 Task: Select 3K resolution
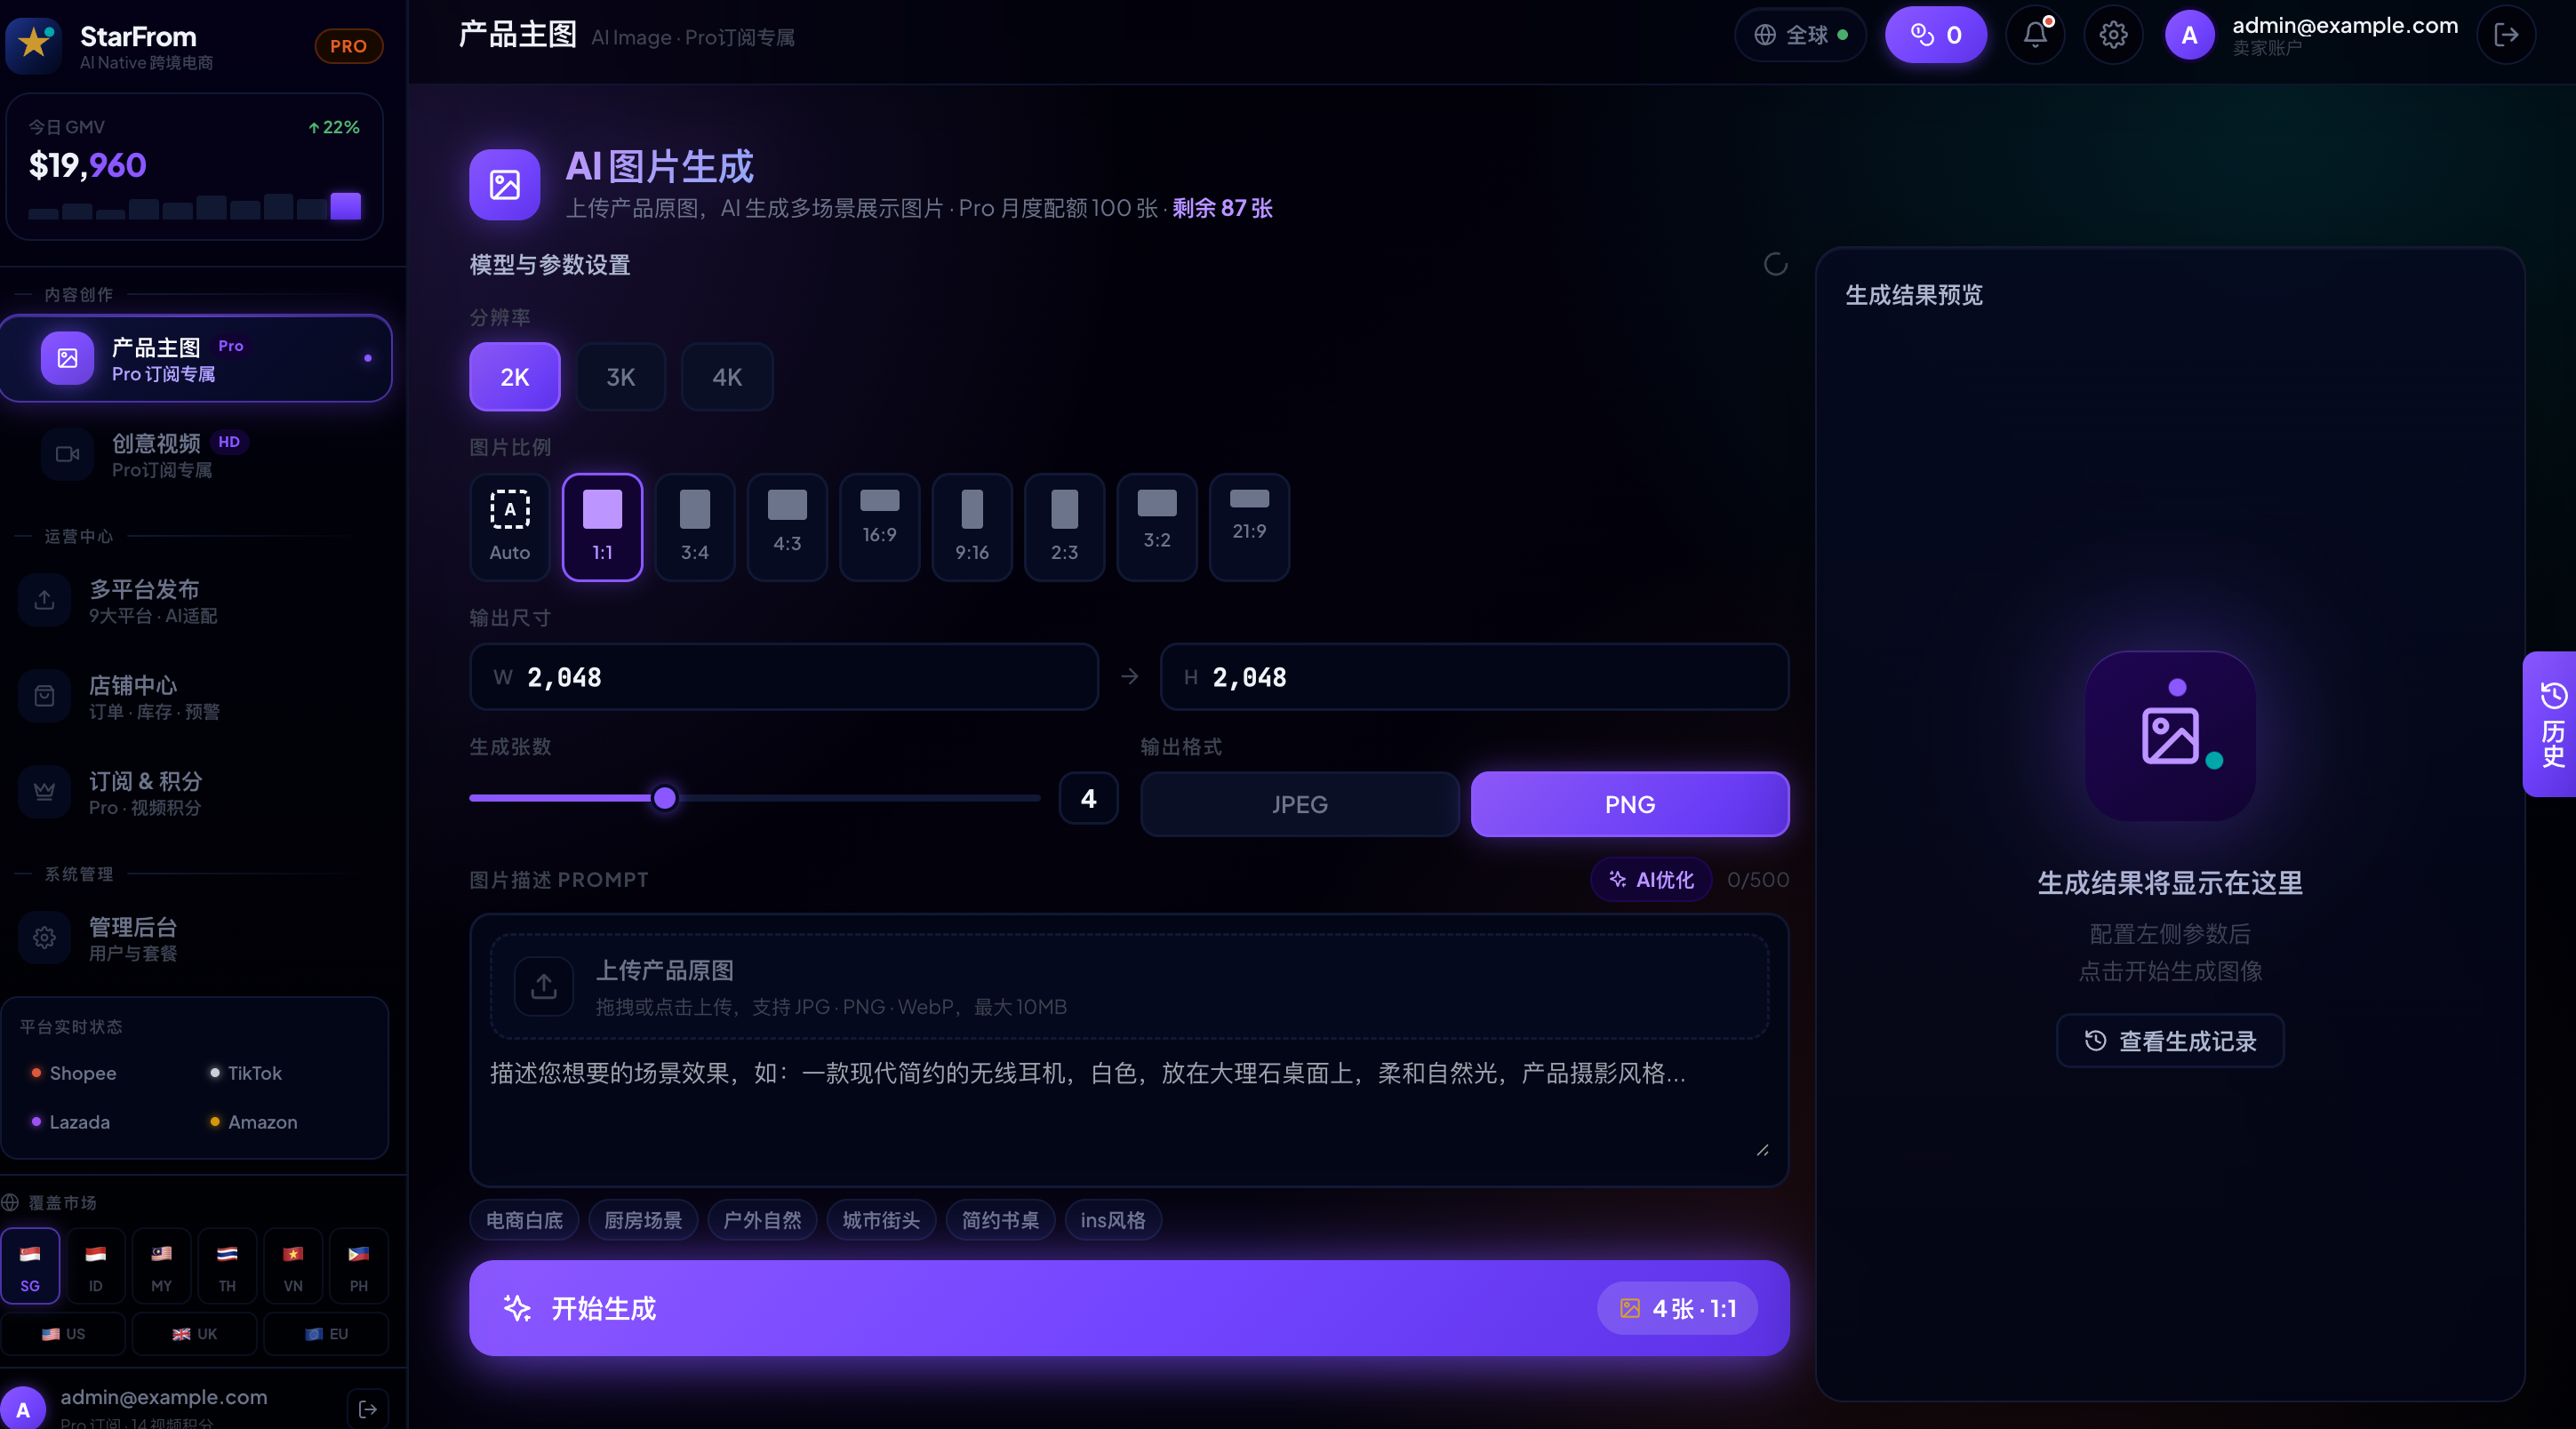pyautogui.click(x=621, y=377)
